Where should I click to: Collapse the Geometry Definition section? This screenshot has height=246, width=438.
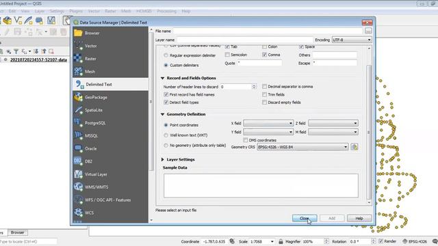(163, 114)
